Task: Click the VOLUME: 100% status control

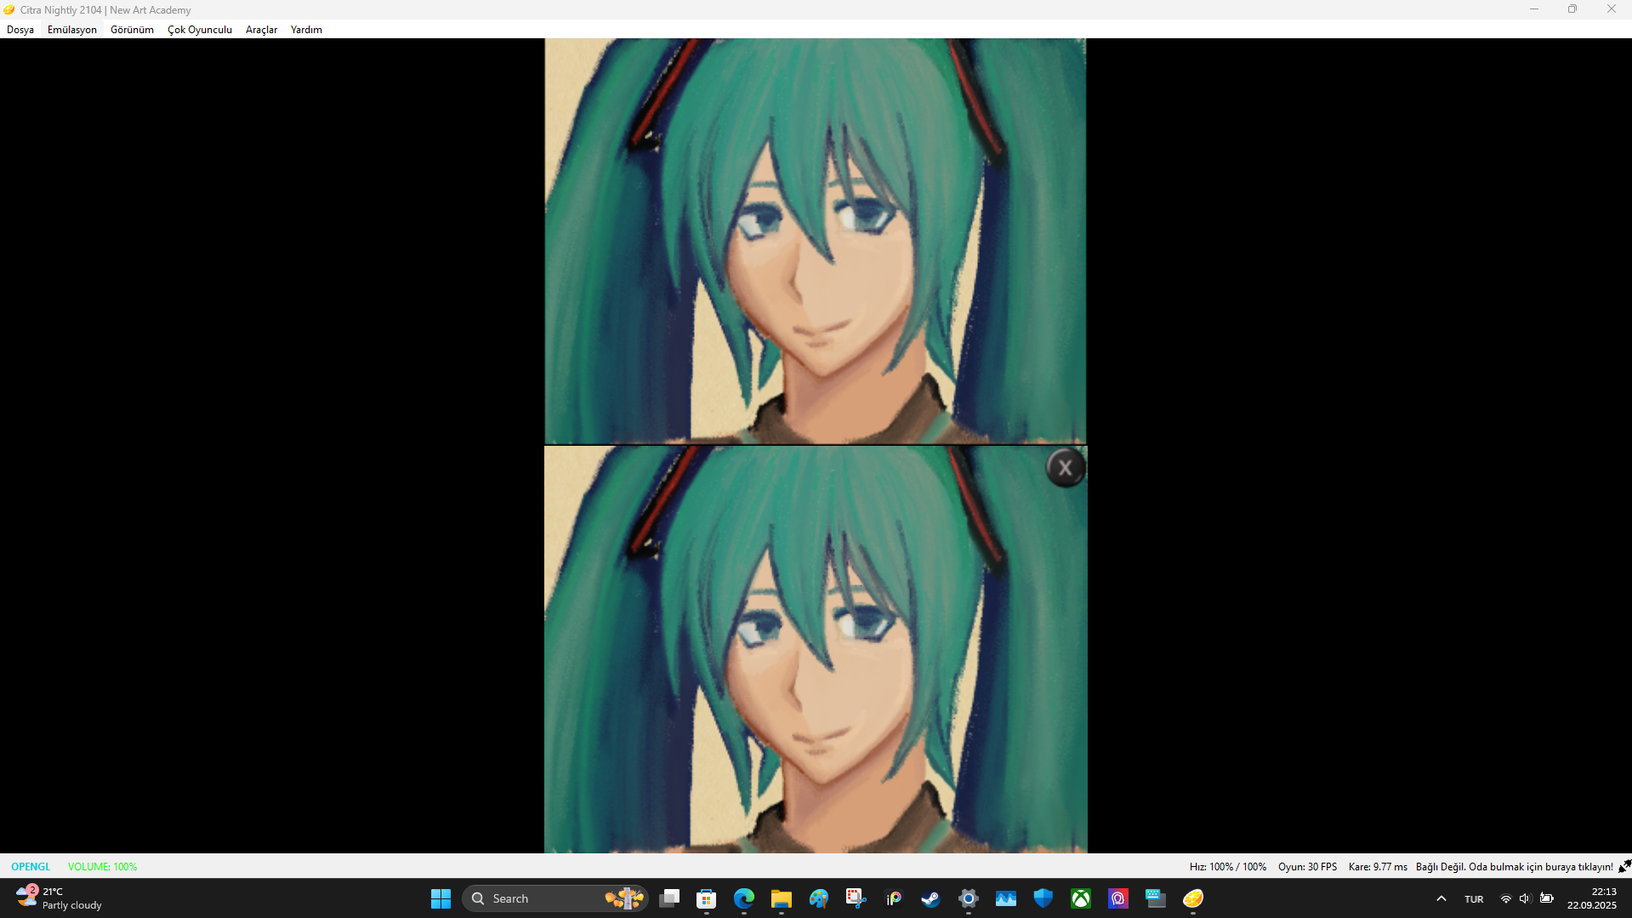Action: pyautogui.click(x=102, y=866)
